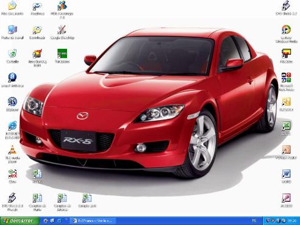
Task: Launch Nero Burning ROM shortcut
Action: coord(37,54)
